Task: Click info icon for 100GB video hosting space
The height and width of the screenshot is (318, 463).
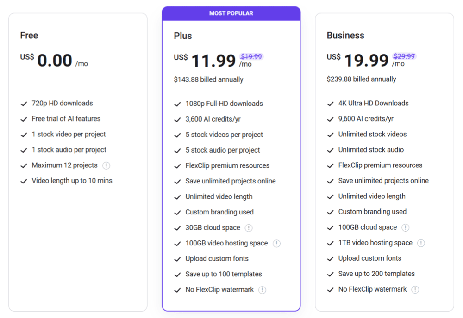Action: click(276, 244)
